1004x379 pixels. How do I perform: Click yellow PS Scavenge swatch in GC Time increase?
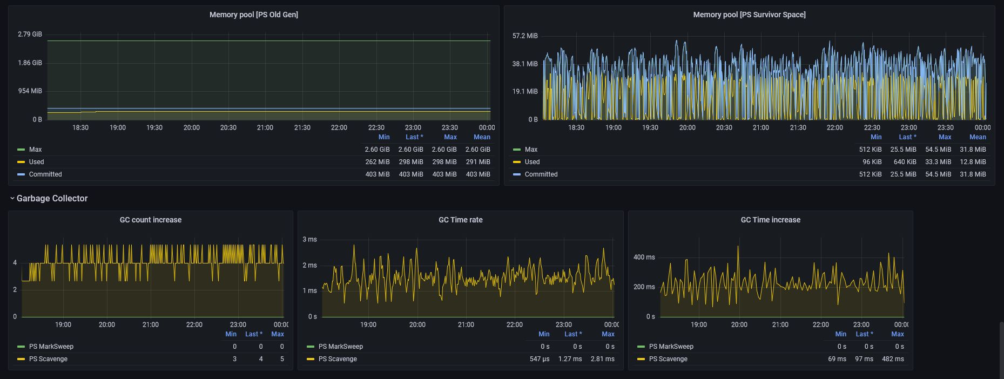[x=641, y=359]
